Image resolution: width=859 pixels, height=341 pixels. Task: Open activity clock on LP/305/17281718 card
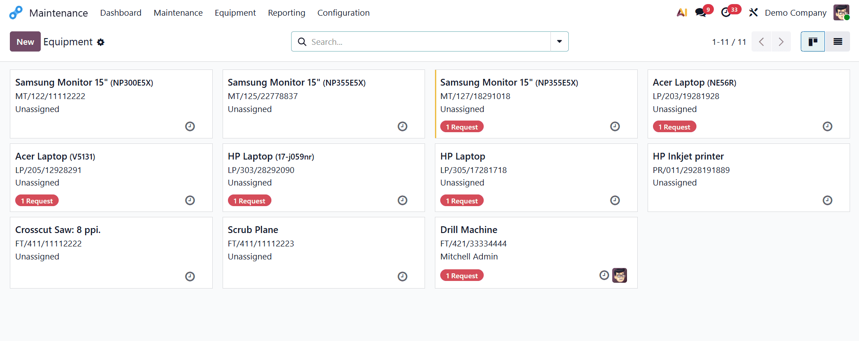[x=615, y=200]
